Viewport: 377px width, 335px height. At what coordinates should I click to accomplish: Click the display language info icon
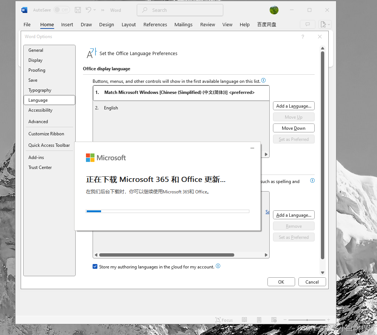point(263,80)
